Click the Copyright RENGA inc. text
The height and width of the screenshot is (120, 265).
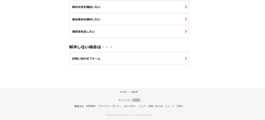[x=129, y=115]
